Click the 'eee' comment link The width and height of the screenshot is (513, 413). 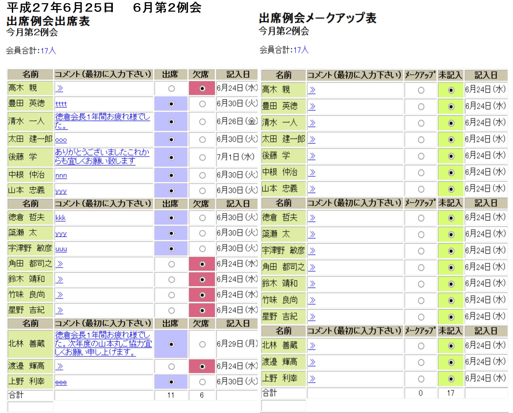(x=61, y=382)
